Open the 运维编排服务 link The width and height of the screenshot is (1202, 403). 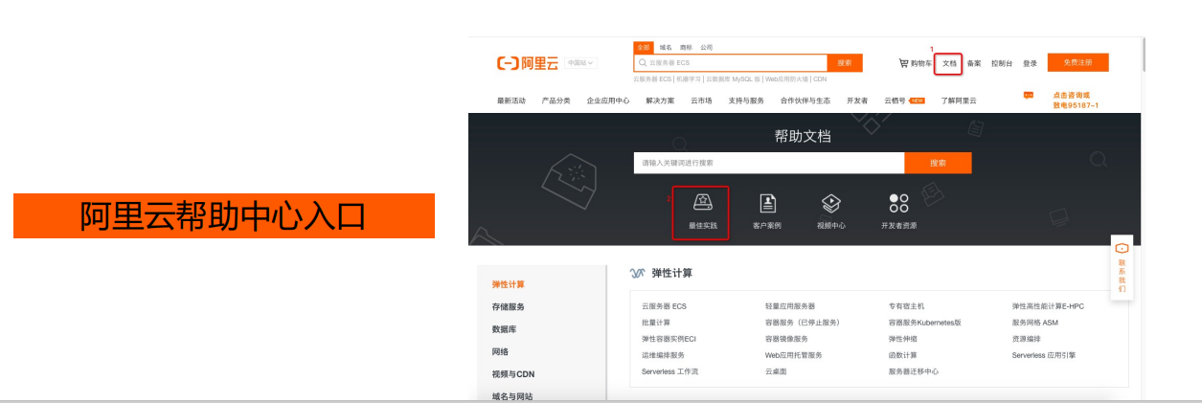tap(663, 355)
